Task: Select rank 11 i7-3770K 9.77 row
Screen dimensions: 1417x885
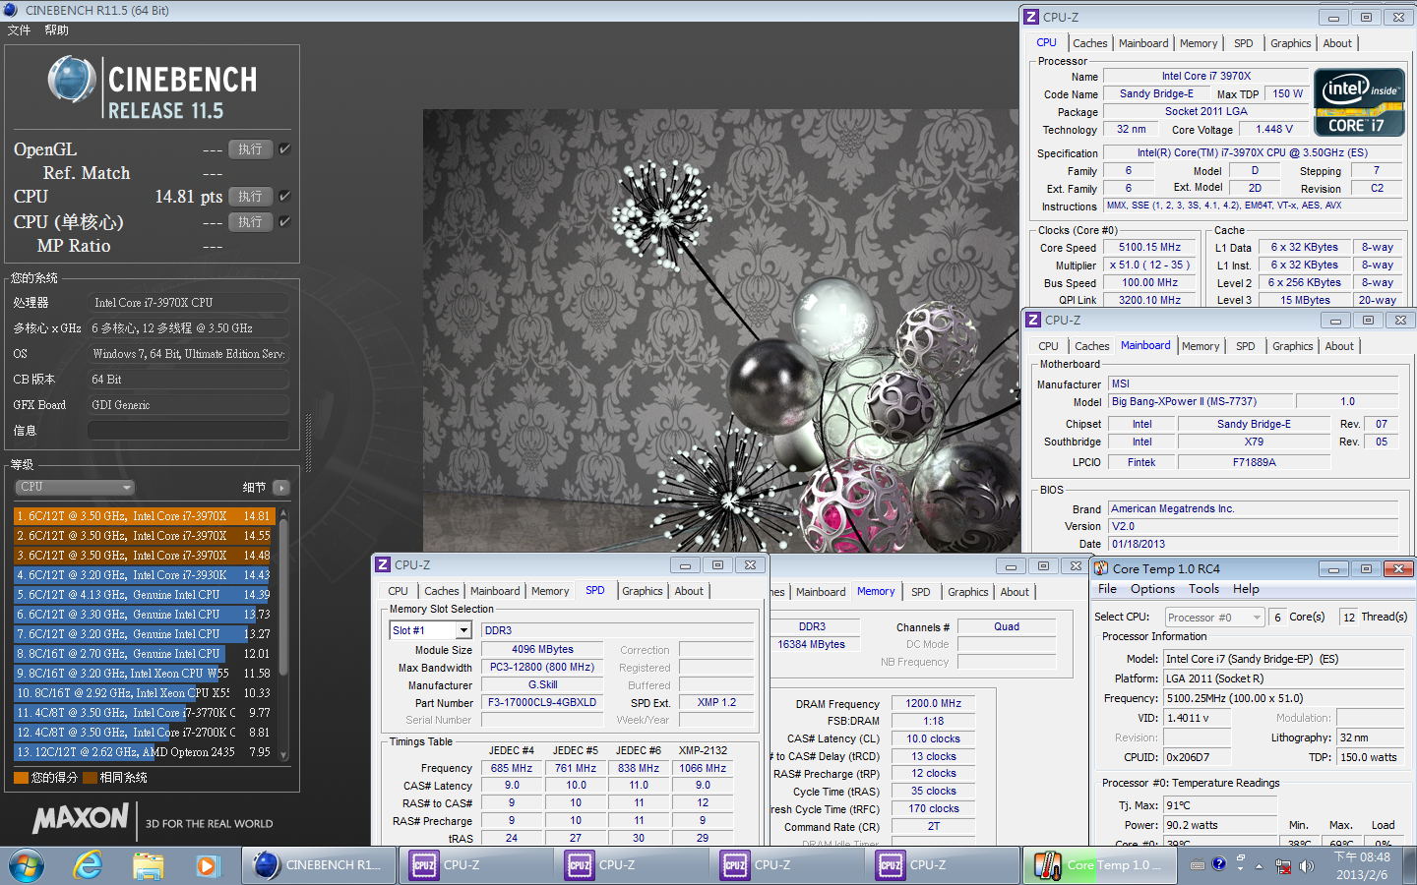Action: (144, 712)
